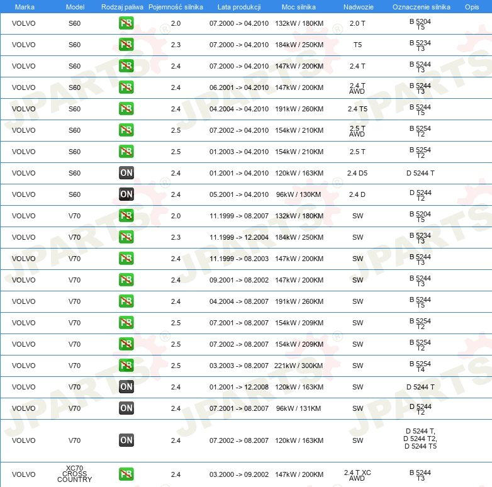Viewport: 492px width, 487px height.
Task: Click petrol icon in V70 2.0 132kW row
Action: [x=126, y=216]
